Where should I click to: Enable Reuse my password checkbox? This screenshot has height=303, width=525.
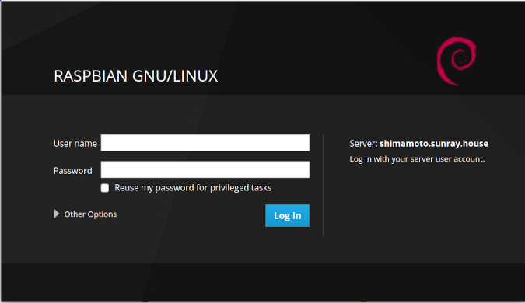[x=105, y=188]
